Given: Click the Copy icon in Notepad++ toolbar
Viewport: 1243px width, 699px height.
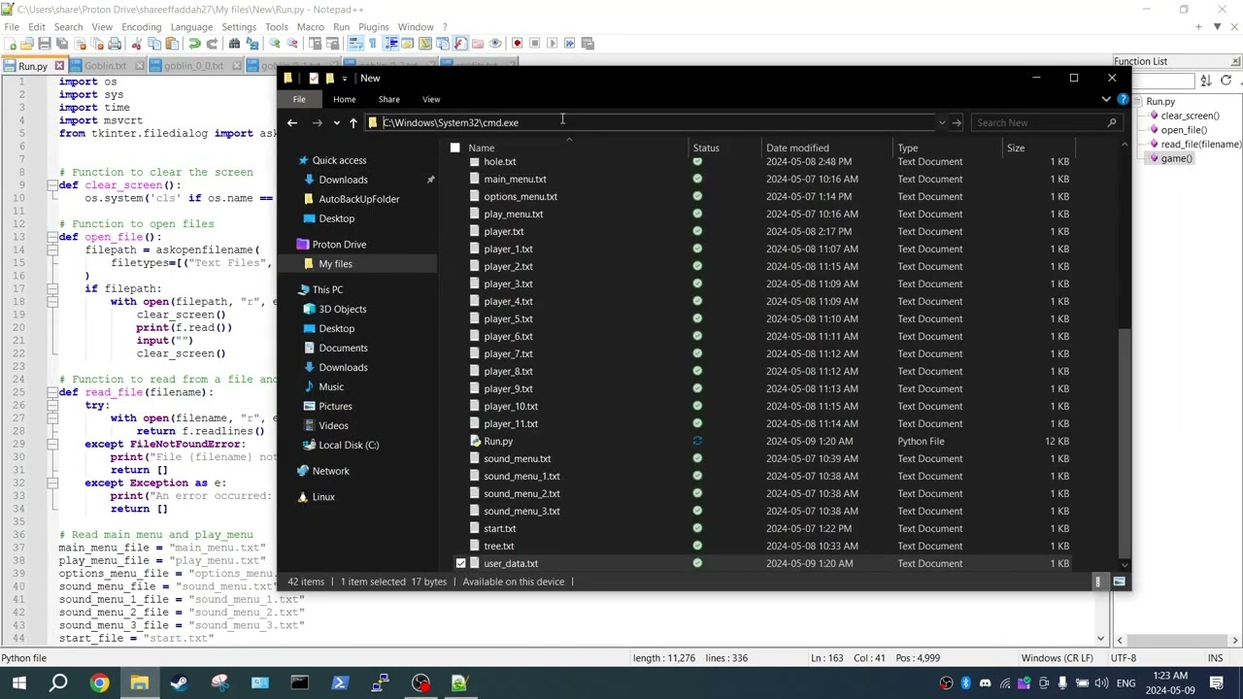Looking at the screenshot, I should click(x=154, y=43).
